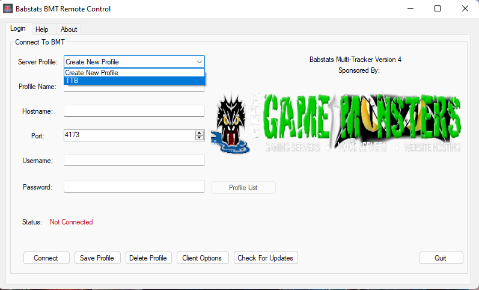479x290 pixels.
Task: Click into the Username input field
Action: (x=134, y=160)
